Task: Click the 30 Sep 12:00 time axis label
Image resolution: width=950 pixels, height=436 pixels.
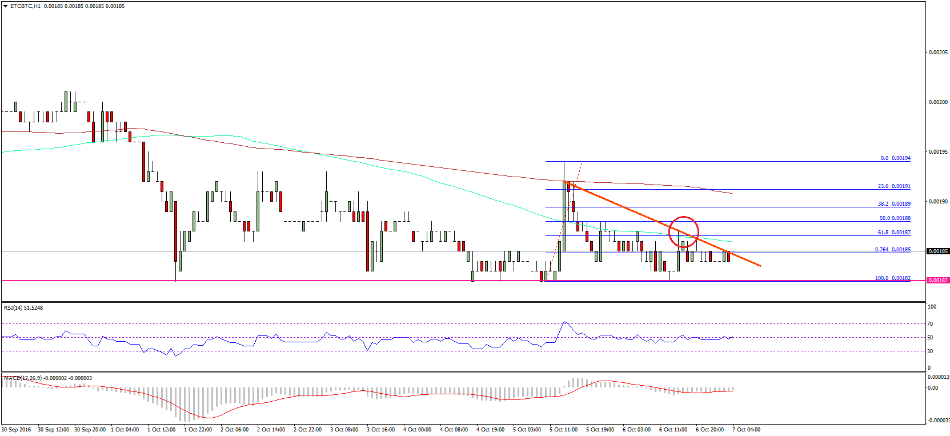Action: 54,430
